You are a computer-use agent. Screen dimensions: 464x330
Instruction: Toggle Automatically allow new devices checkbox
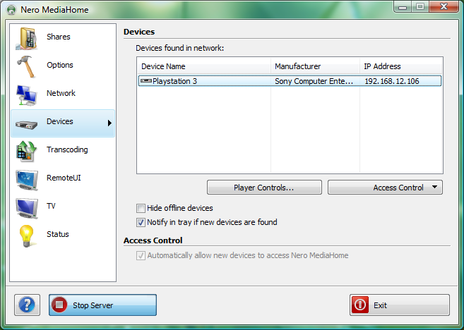[141, 255]
